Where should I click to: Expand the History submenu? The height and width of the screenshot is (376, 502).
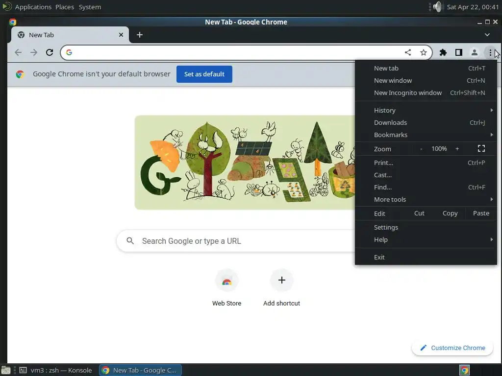point(426,110)
